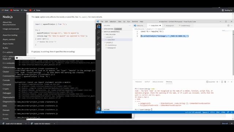Click the HTML language mode in status bar
The height and width of the screenshot is (132, 234).
(x=223, y=112)
